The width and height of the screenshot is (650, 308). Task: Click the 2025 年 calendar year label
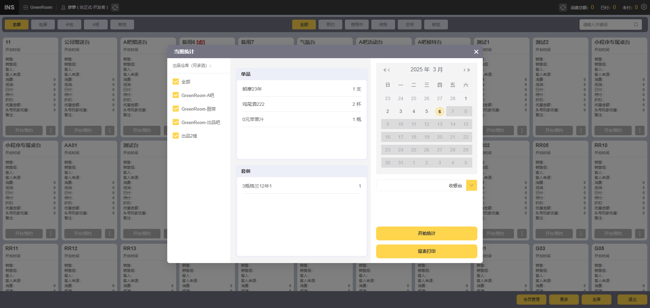point(420,69)
